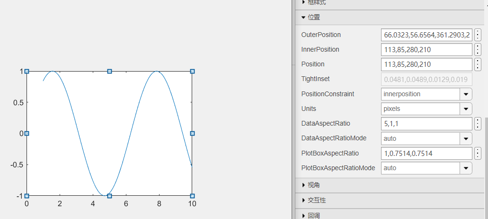Screen dimensions: 488x219
Task: Open the DataAspectRatioMode dropdown
Action: coord(466,138)
